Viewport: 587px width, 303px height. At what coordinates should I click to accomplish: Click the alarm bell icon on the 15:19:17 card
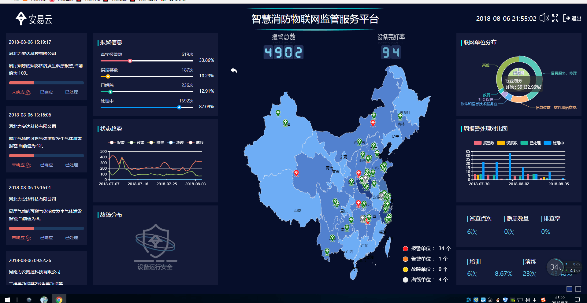tap(28, 92)
